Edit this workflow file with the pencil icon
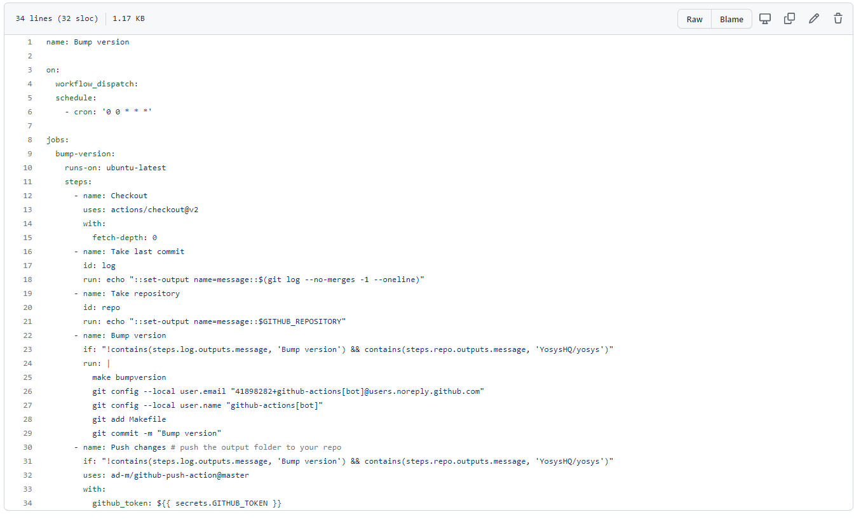 tap(814, 18)
